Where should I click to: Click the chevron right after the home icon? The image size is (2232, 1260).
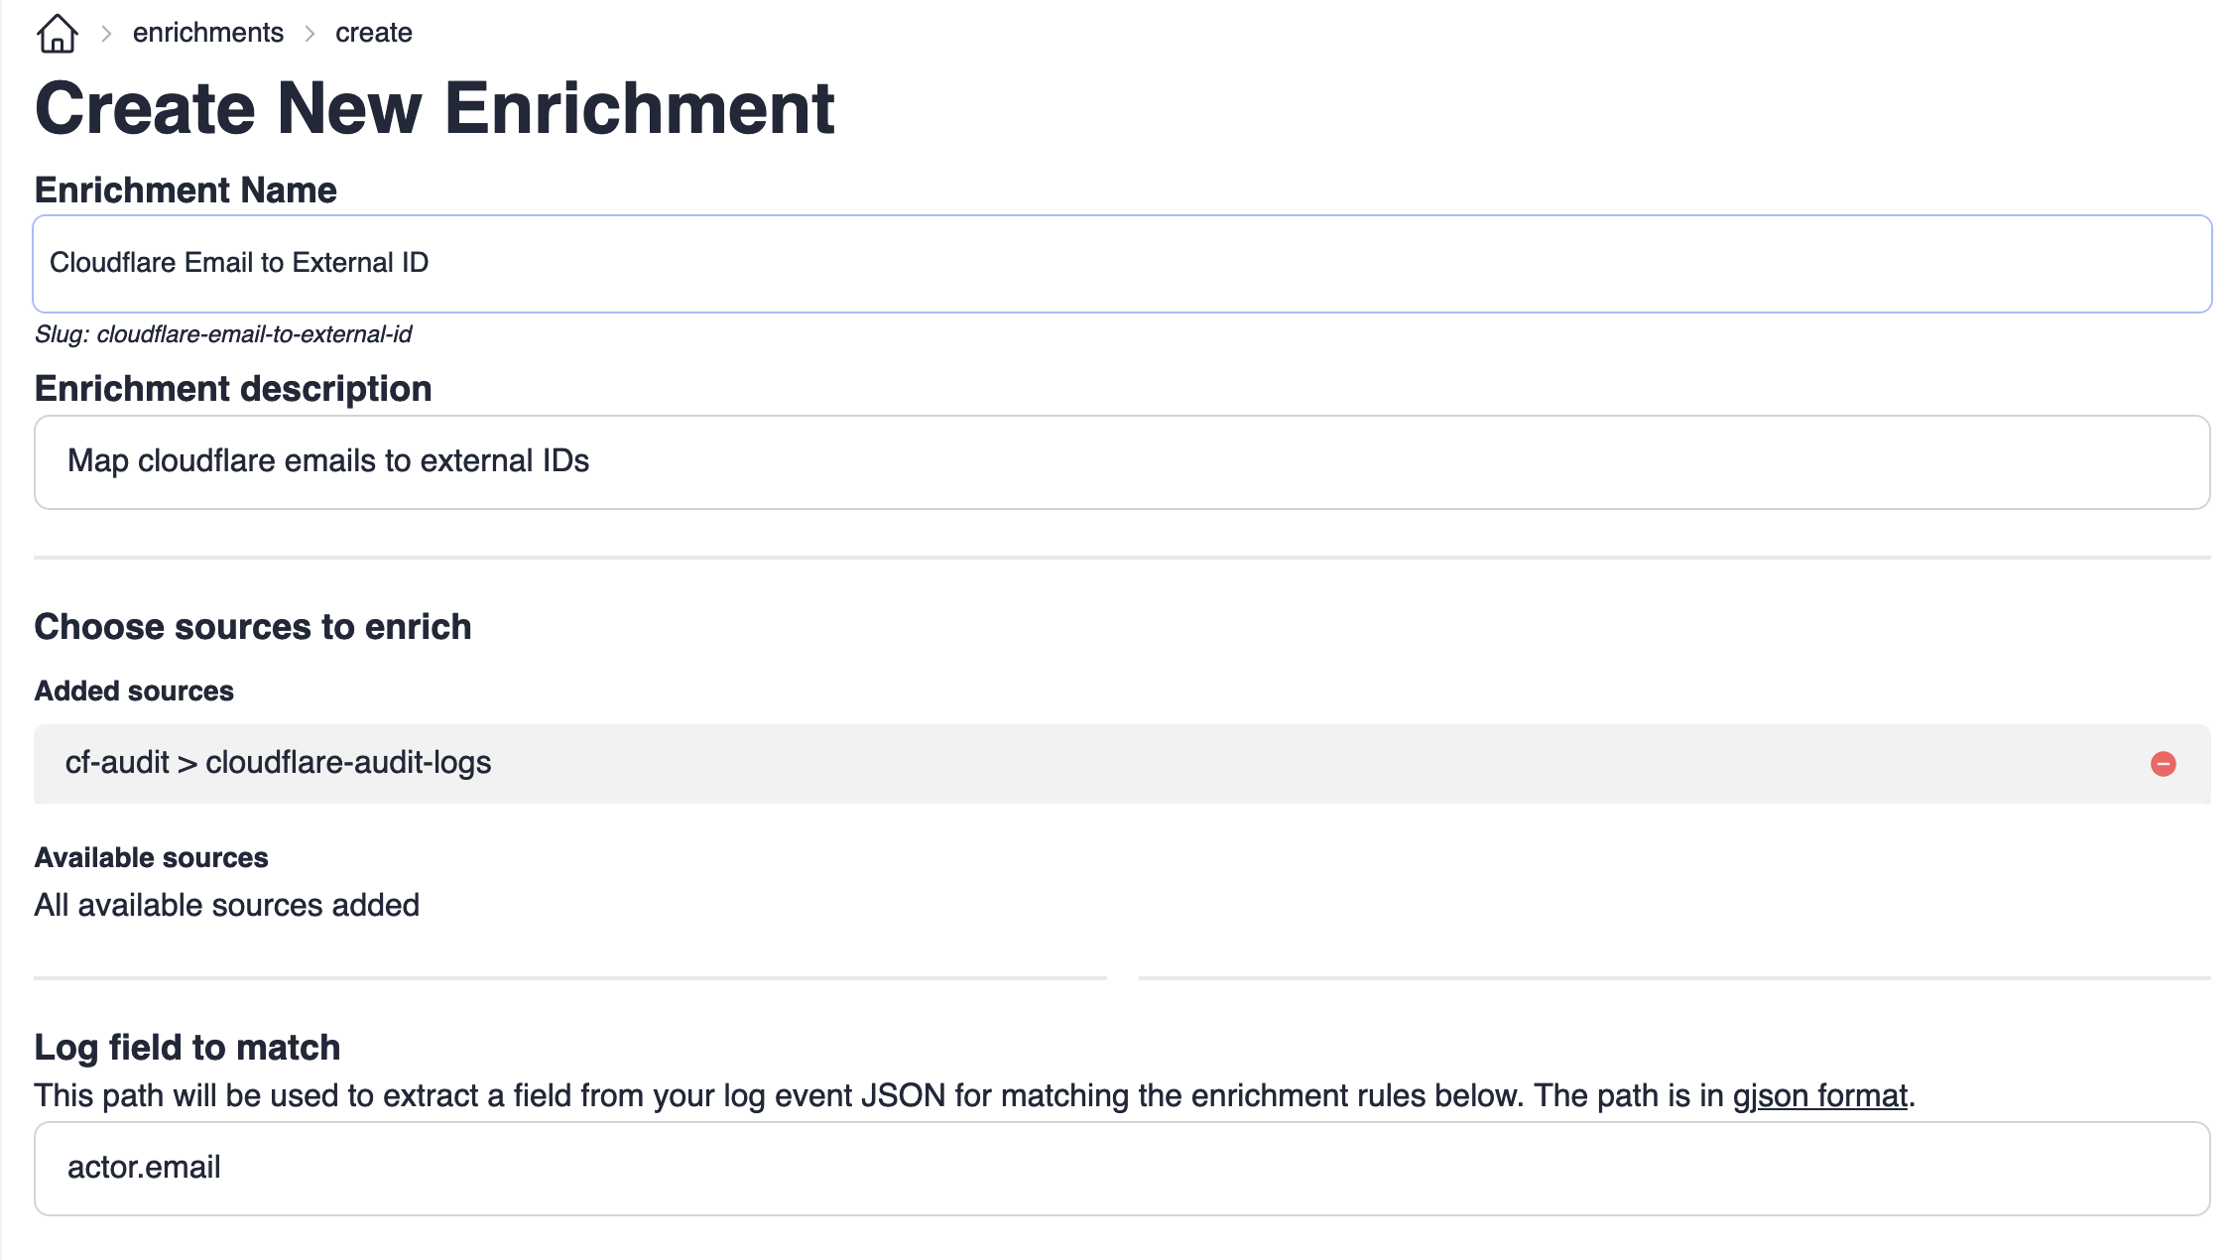(106, 34)
